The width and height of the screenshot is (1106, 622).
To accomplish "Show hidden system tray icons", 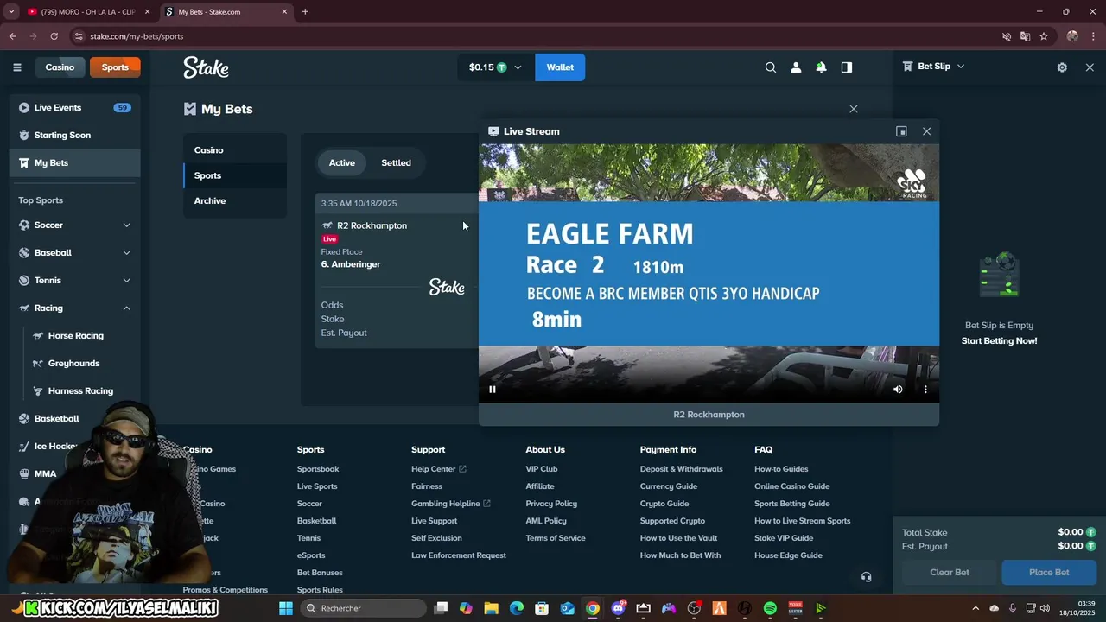I will point(976,608).
